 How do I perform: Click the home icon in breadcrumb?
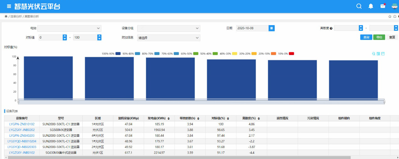point(6,16)
